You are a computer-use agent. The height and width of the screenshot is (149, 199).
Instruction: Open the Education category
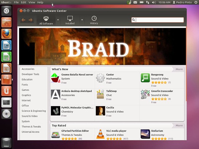click(x=27, y=80)
